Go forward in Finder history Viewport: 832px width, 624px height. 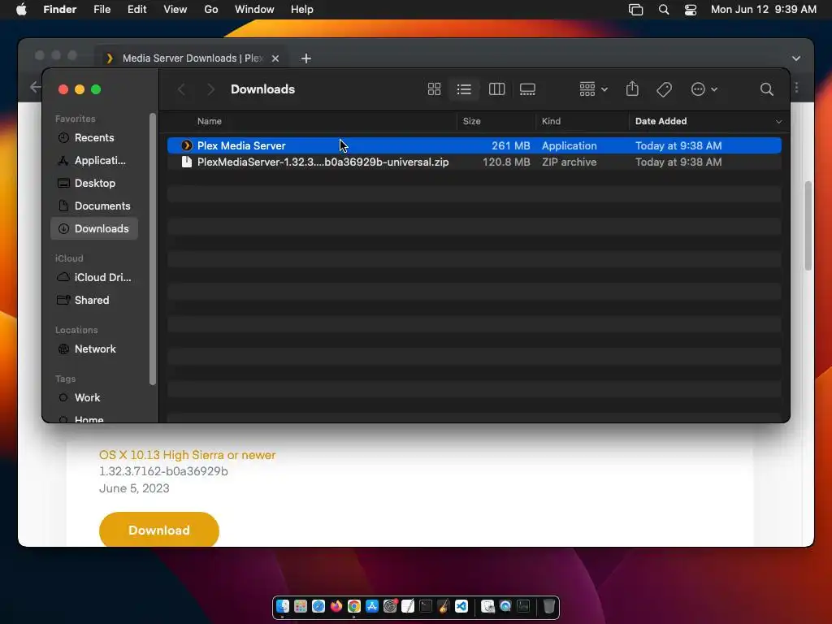point(210,89)
